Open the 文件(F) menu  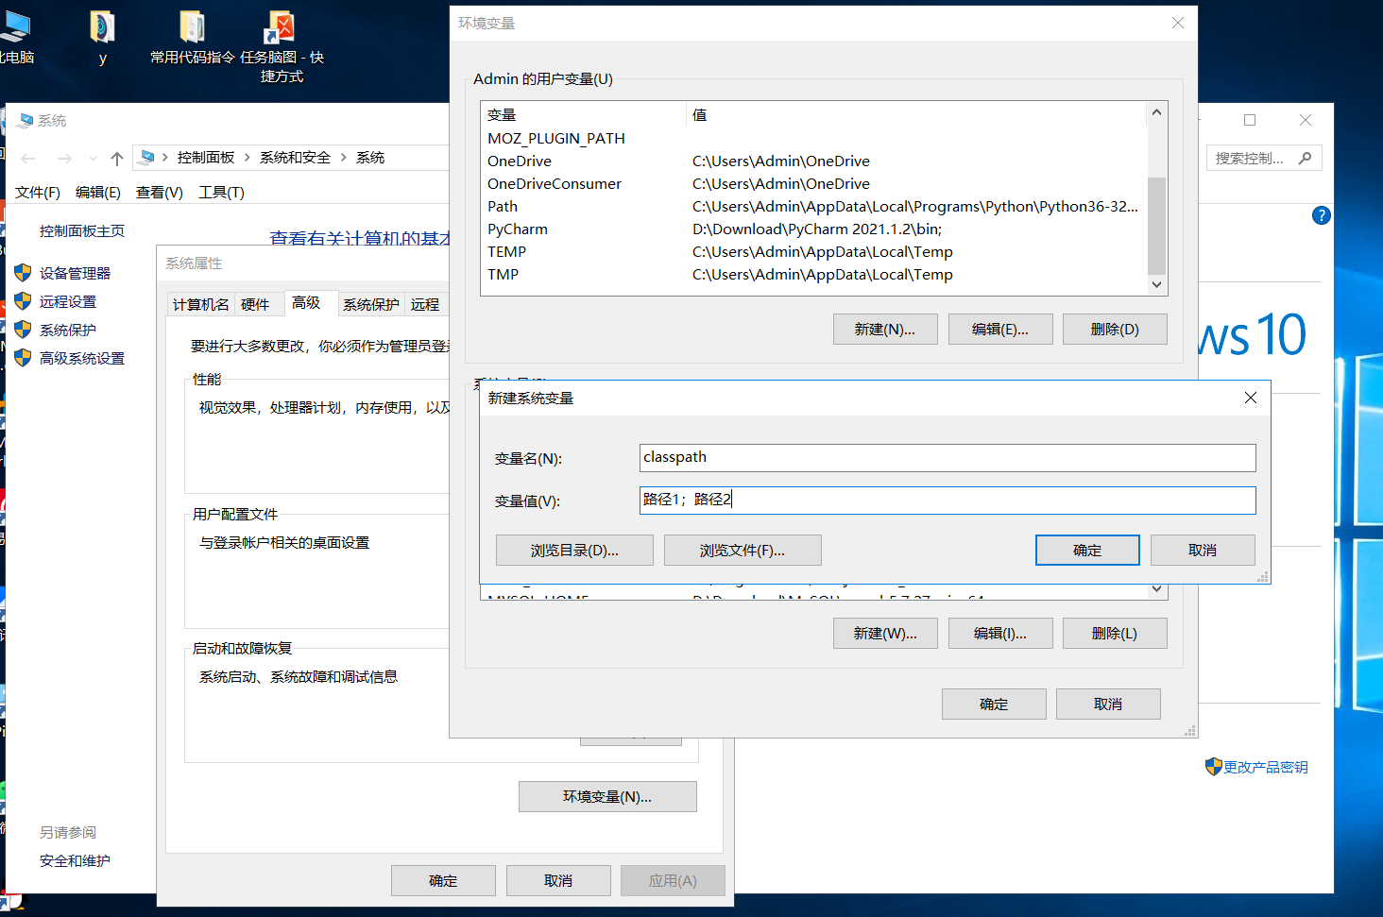pyautogui.click(x=38, y=192)
